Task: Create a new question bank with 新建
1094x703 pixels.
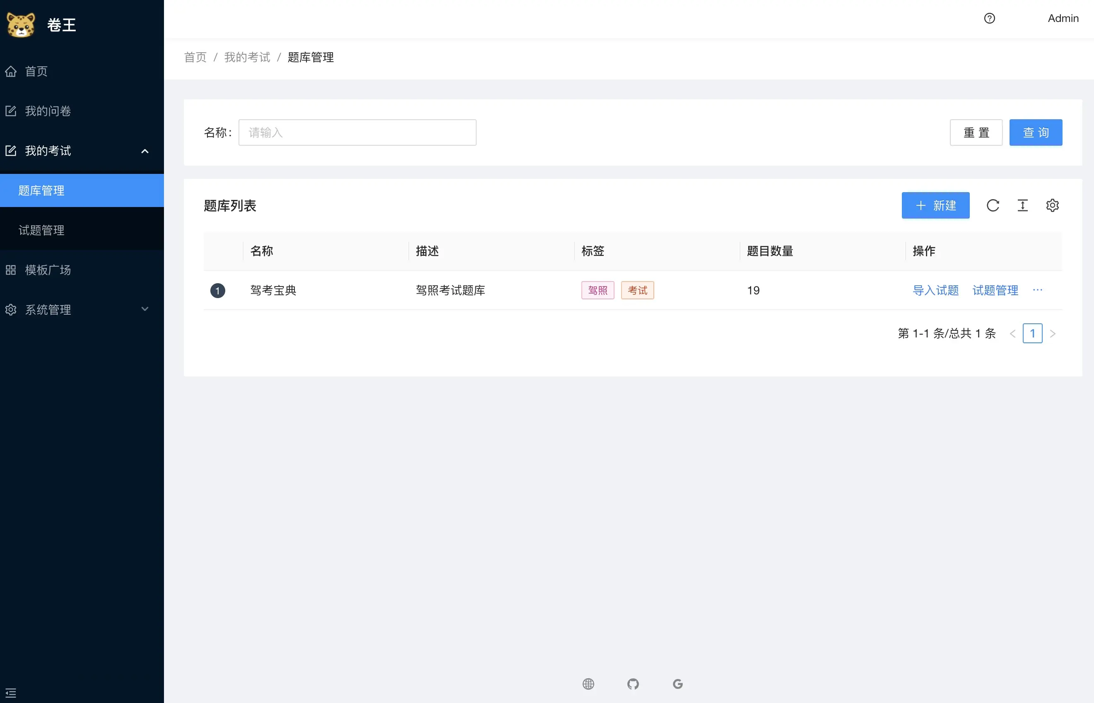Action: (935, 205)
